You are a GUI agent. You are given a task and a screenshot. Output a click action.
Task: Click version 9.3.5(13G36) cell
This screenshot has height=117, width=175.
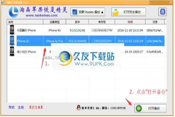[77, 30]
